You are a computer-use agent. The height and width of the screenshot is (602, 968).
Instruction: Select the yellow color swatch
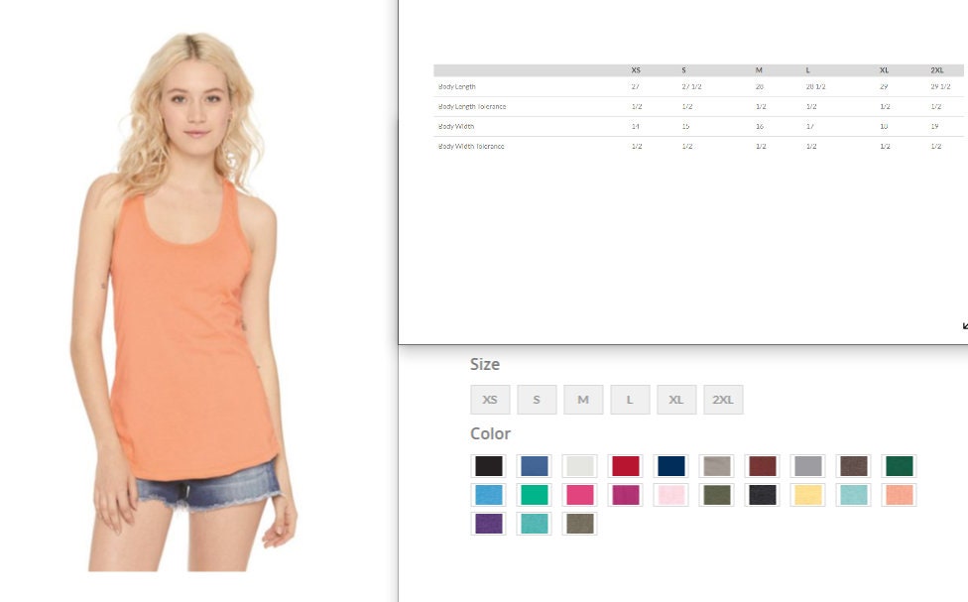[x=808, y=495]
